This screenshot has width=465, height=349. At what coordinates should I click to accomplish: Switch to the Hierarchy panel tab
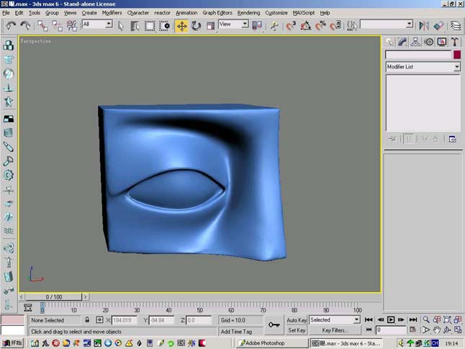coord(415,42)
